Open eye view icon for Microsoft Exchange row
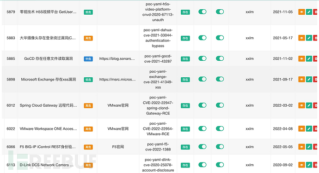Screen dimensions: 319x173 coord(301,79)
